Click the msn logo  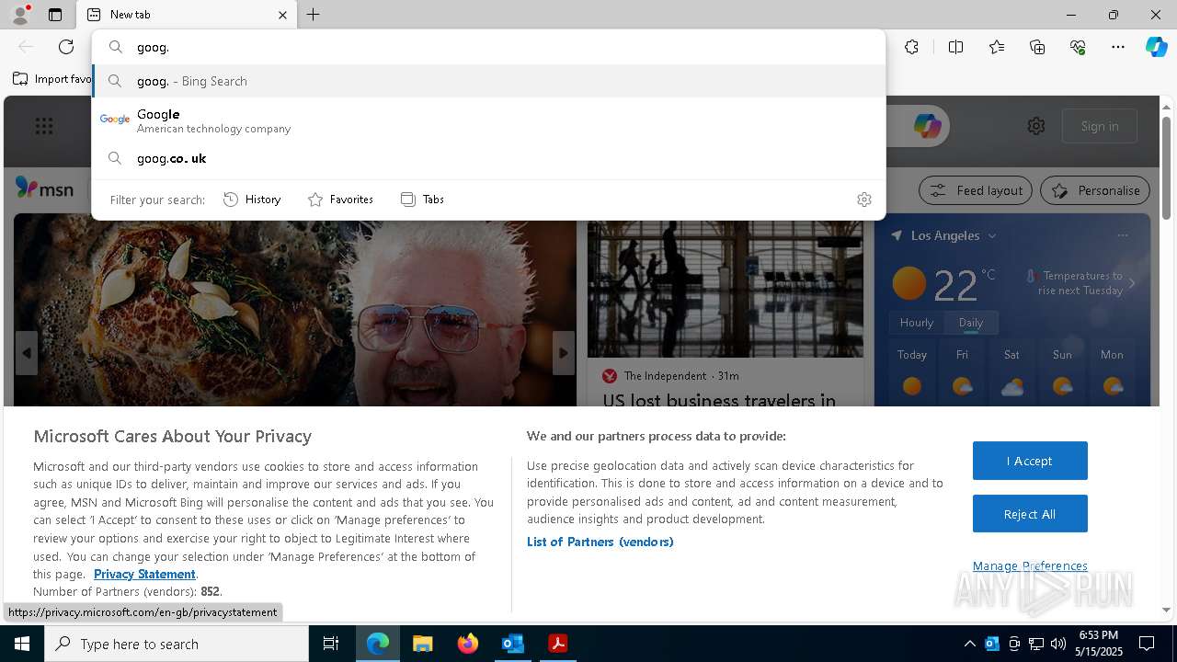click(x=44, y=188)
